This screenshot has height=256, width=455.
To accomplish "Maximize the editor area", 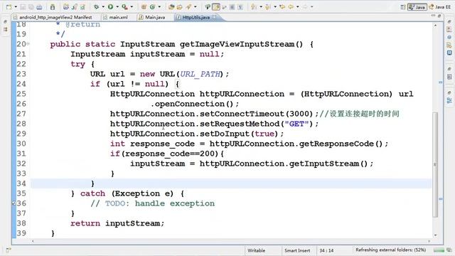I will (x=439, y=16).
